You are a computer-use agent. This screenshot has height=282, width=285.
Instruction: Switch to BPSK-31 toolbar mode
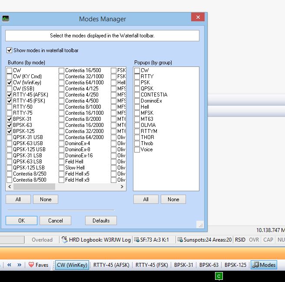click(184, 265)
